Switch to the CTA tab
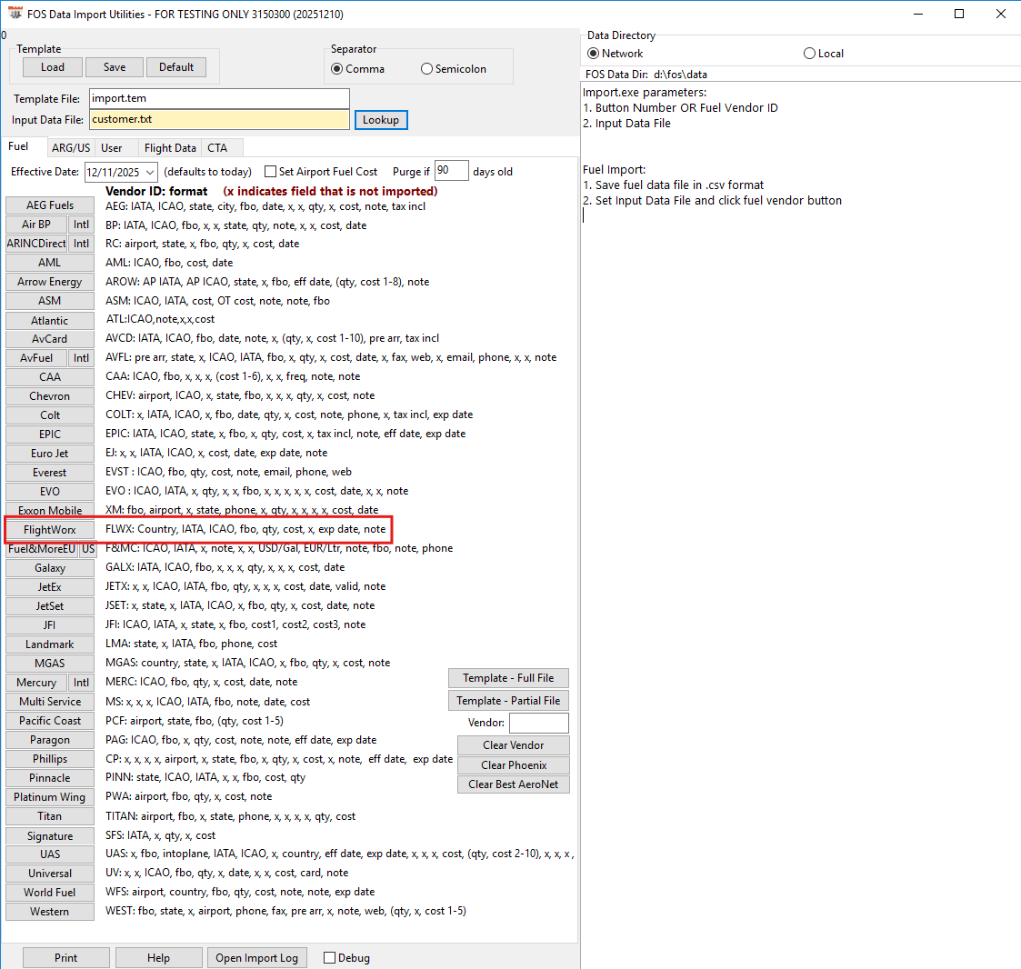Viewport: 1021px width, 969px height. [217, 148]
